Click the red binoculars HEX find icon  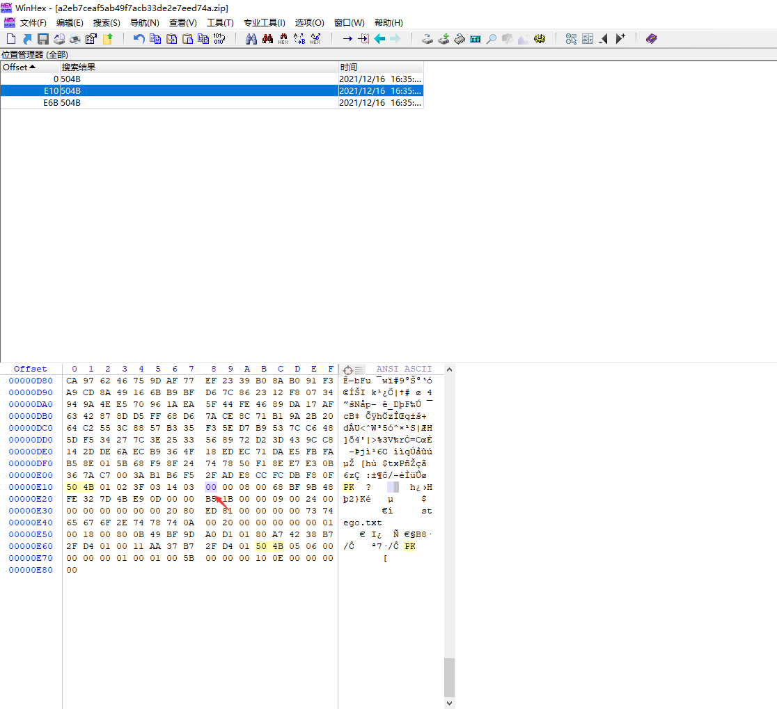point(283,39)
